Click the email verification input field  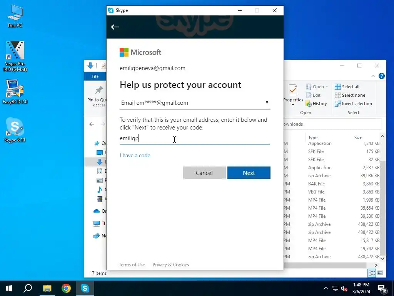(x=194, y=138)
